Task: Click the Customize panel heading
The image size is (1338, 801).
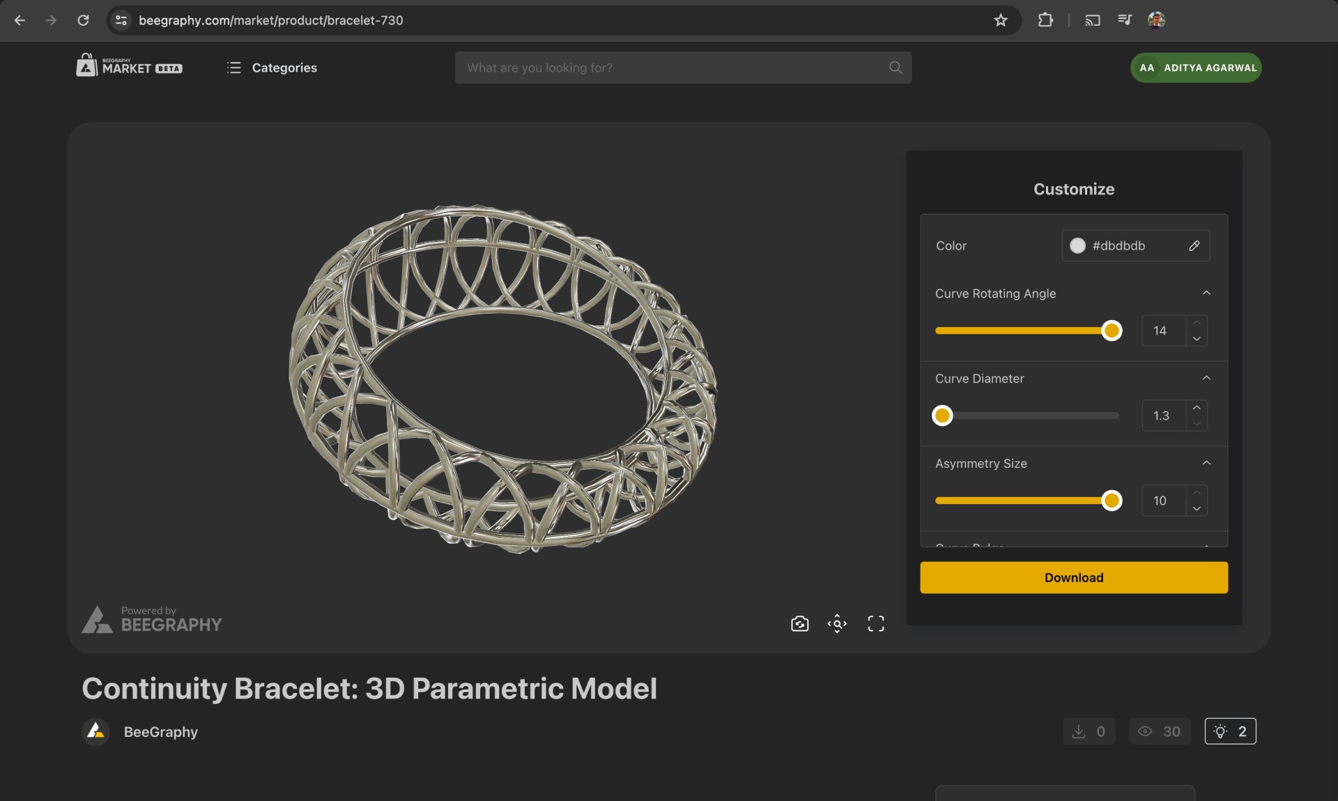Action: pyautogui.click(x=1074, y=189)
